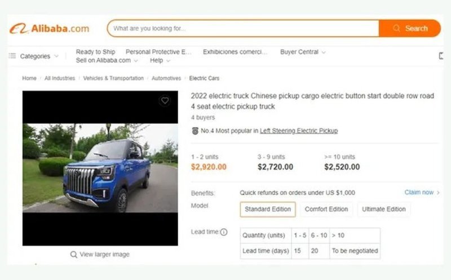
Task: Click the product title text
Action: 312,101
